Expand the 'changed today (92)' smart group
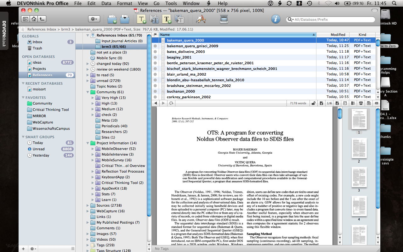Image resolution: width=403 pixels, height=252 pixels. 88,64
